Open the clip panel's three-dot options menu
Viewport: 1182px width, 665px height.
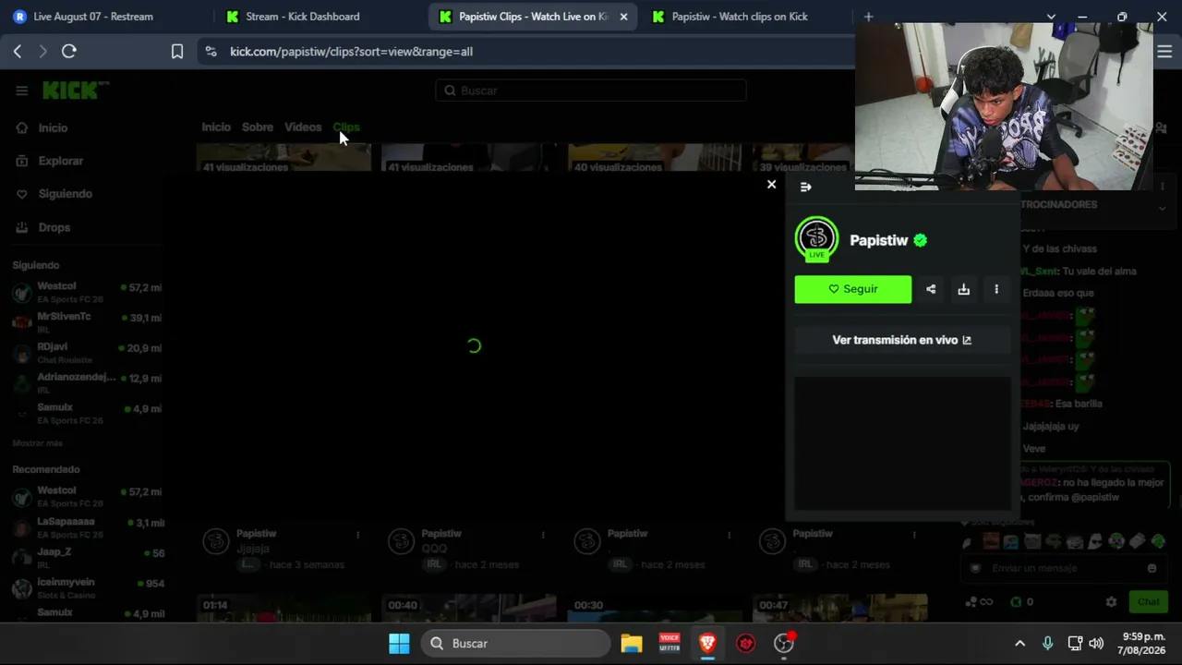point(996,289)
